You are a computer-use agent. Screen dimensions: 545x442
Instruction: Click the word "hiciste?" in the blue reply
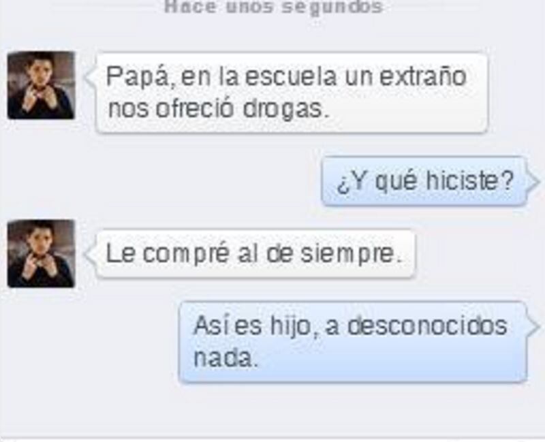(x=469, y=181)
